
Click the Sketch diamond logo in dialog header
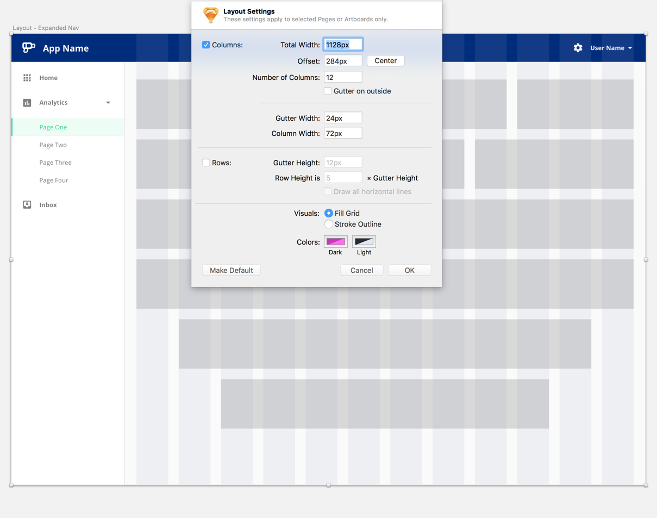pyautogui.click(x=210, y=15)
